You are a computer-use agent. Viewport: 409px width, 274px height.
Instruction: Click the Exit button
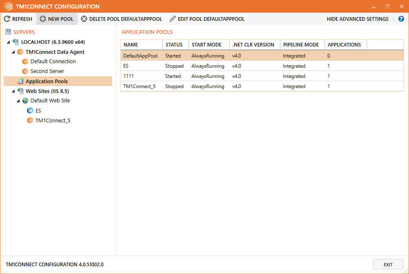pos(388,264)
